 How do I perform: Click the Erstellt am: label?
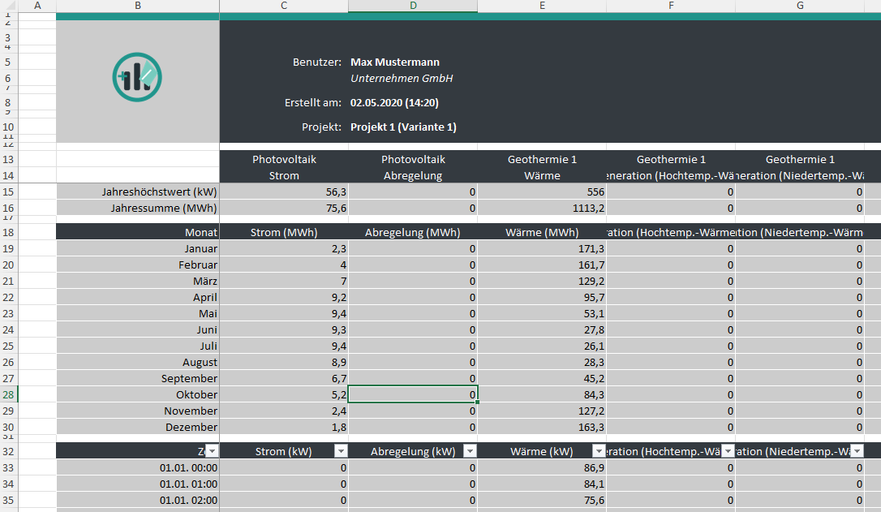click(x=313, y=102)
